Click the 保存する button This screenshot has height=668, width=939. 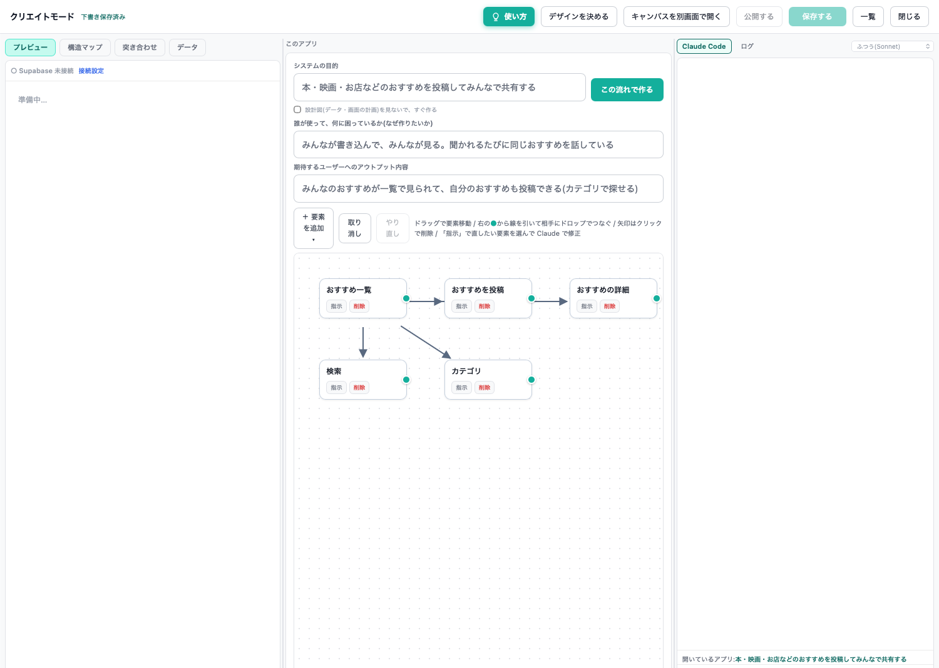[x=818, y=17]
